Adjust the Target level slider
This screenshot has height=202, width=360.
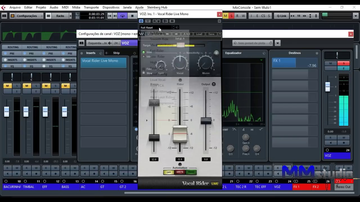click(x=181, y=45)
